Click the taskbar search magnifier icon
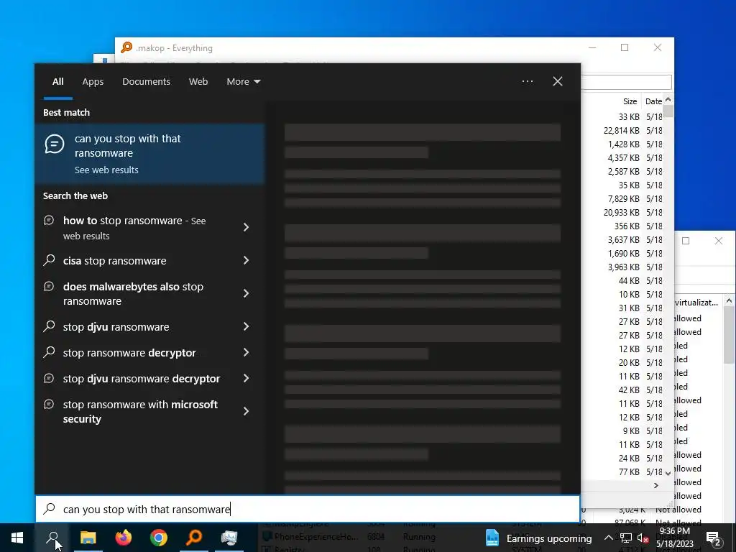 click(x=52, y=538)
